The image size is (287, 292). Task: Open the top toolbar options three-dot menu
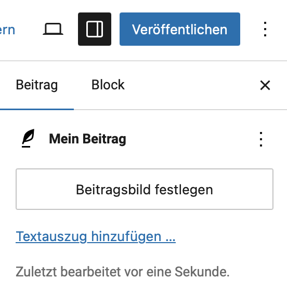point(265,29)
